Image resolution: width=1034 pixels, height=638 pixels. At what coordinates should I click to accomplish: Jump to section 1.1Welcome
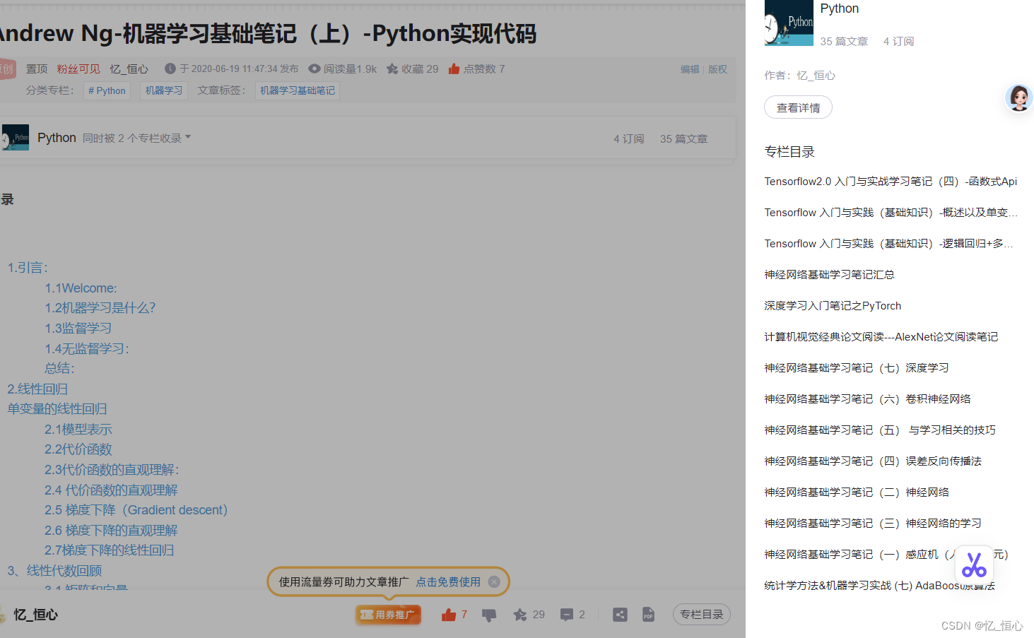[x=81, y=288]
